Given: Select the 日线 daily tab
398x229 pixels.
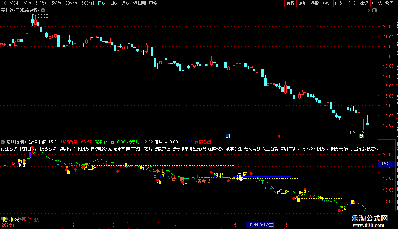Looking at the screenshot, I should click(102, 3).
